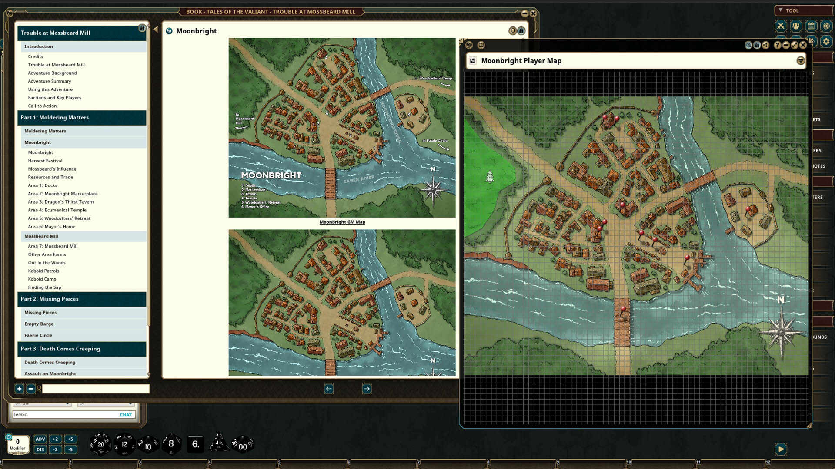835x469 pixels.
Task: Open the Calendar tool icon
Action: (811, 26)
